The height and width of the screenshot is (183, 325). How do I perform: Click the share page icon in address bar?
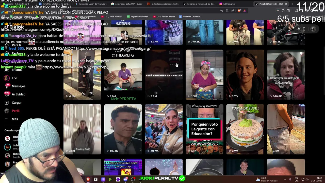233,11
